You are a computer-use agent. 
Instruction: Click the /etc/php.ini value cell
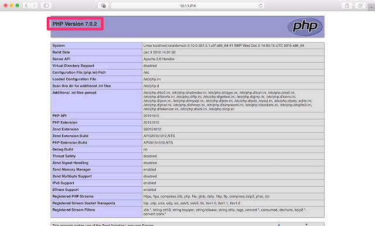click(x=233, y=79)
